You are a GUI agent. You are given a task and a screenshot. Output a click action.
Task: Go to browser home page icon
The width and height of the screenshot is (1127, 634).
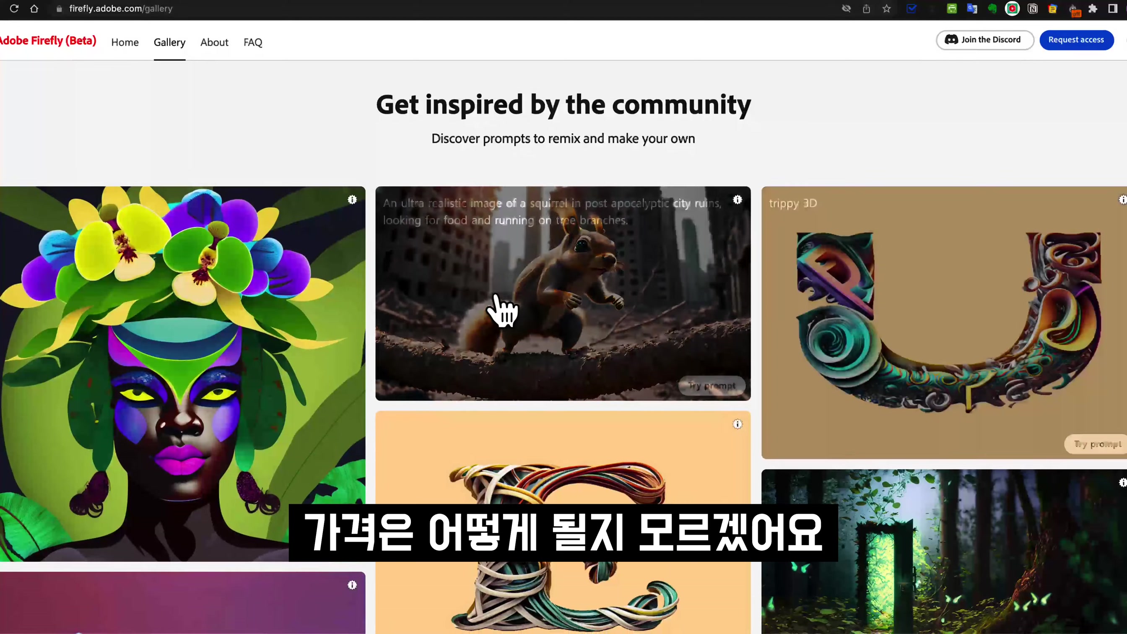click(34, 8)
